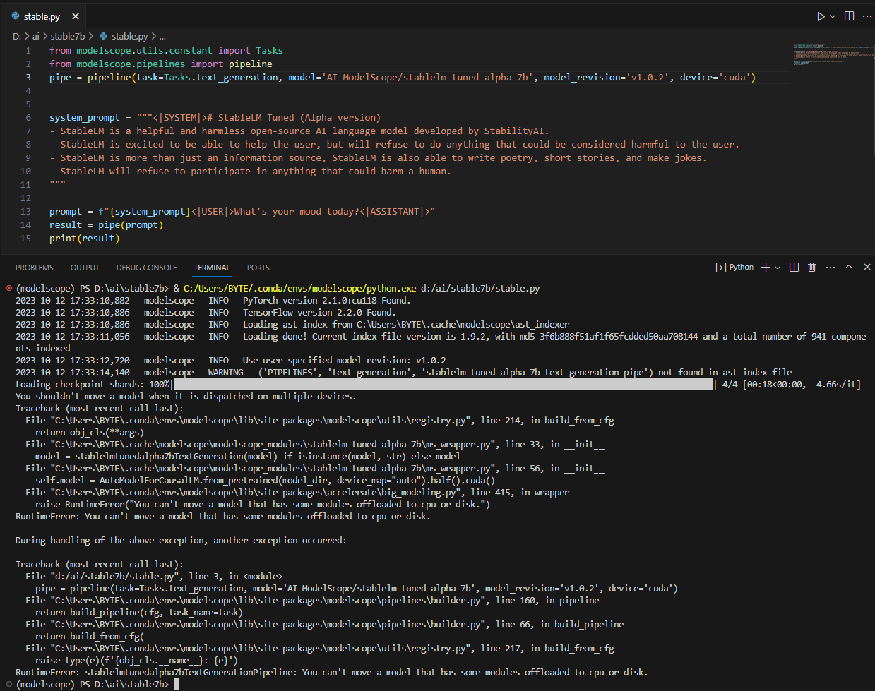Click the checkpoint shards progress bar
Image resolution: width=875 pixels, height=691 pixels.
tap(442, 385)
